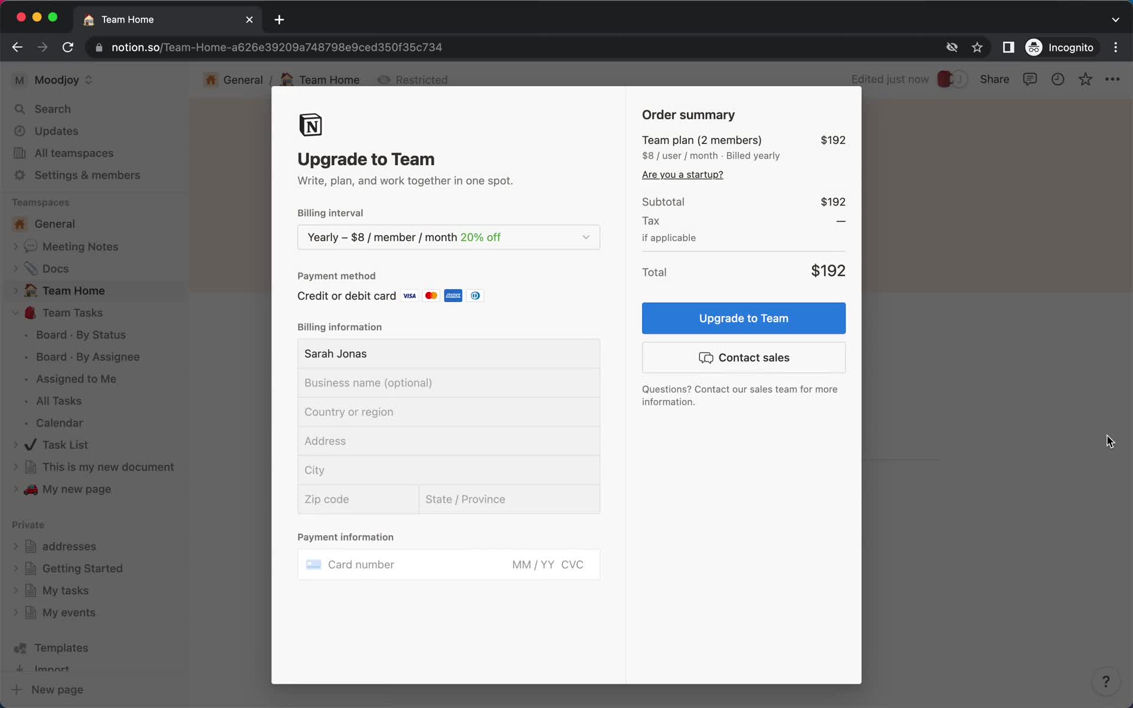
Task: Open the three-dot page options menu
Action: [x=1112, y=79]
